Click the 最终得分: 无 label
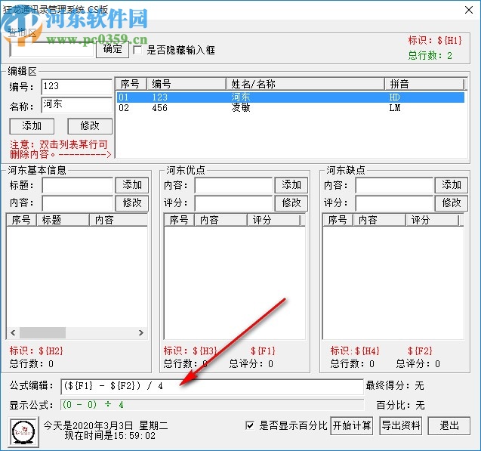Screen dimensions: 481x451 pos(395,385)
